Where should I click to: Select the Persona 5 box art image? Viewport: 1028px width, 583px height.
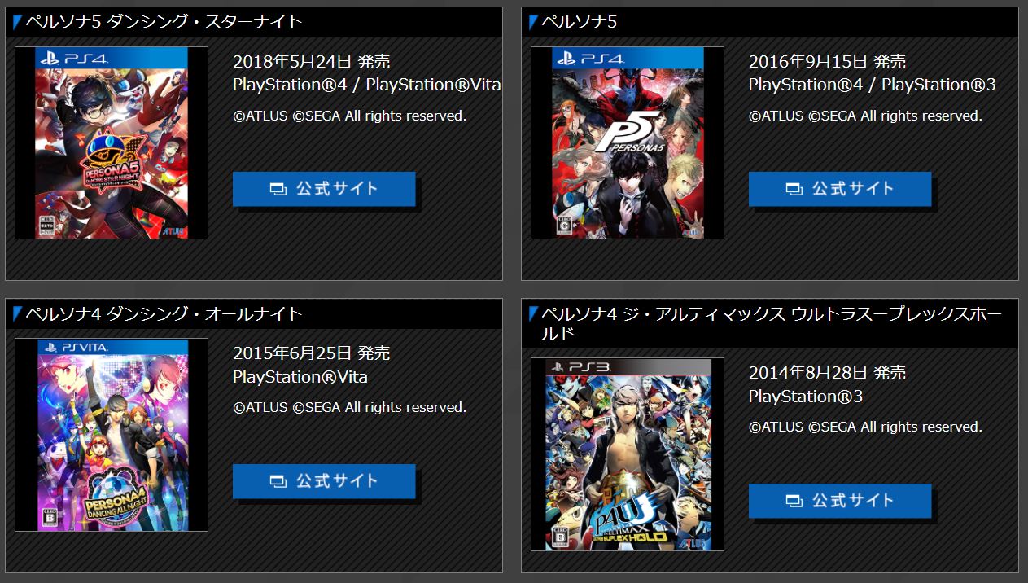point(628,142)
